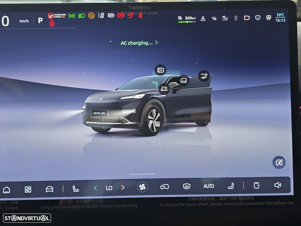Viewport: 301px width, 226px height.
Task: Increase temperature with the right arrow
Action: [x=123, y=187]
